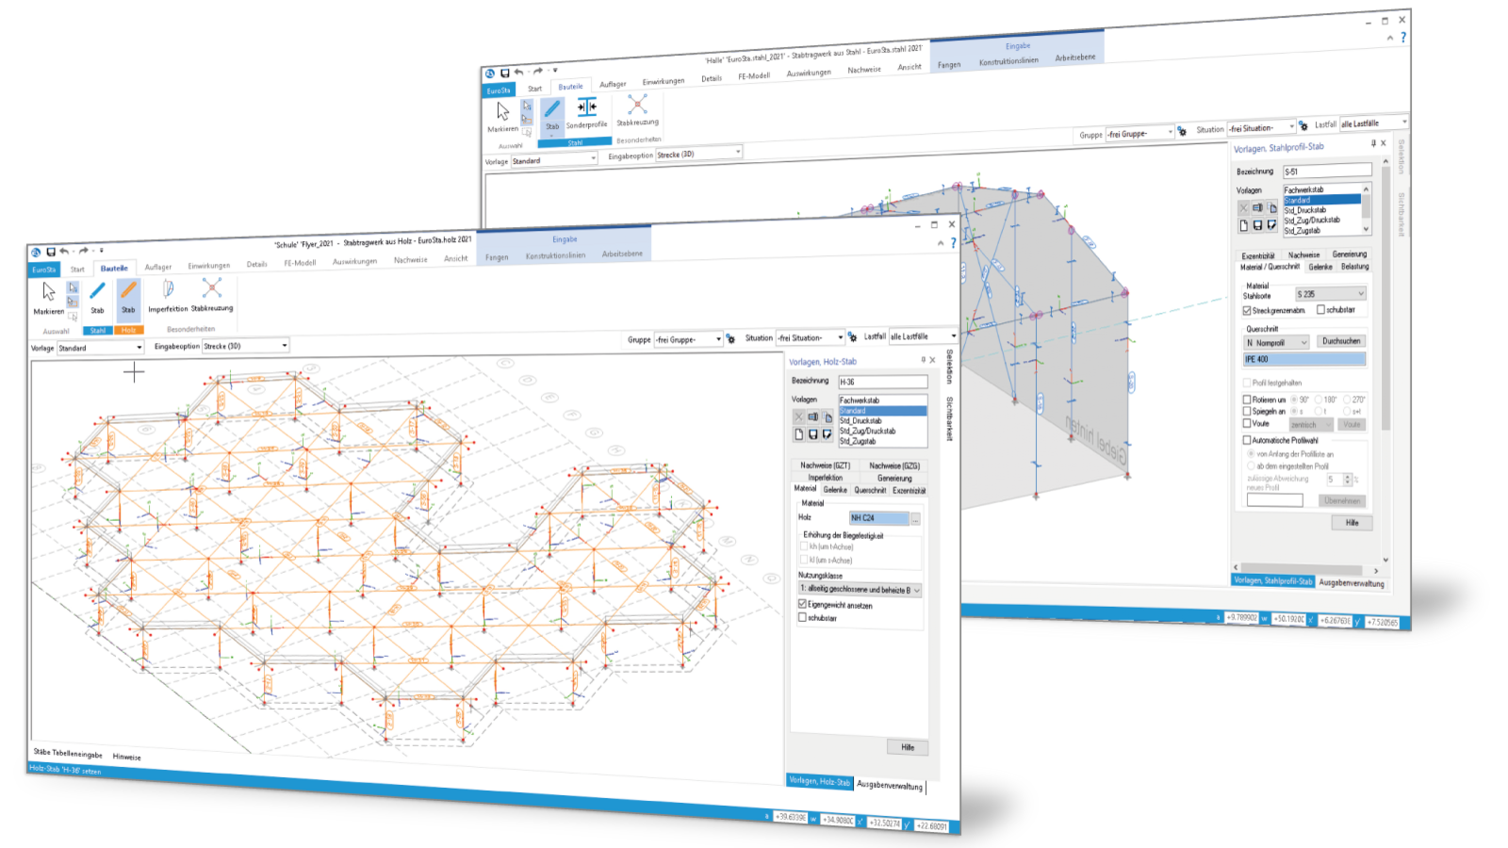Toggle kh (um t-Achse) checkbox

pos(804,546)
